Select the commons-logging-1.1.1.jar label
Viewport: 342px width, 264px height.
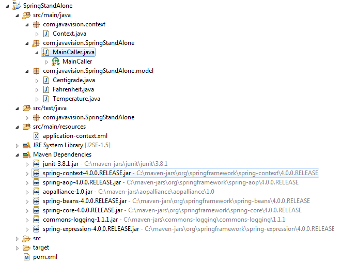click(80, 220)
